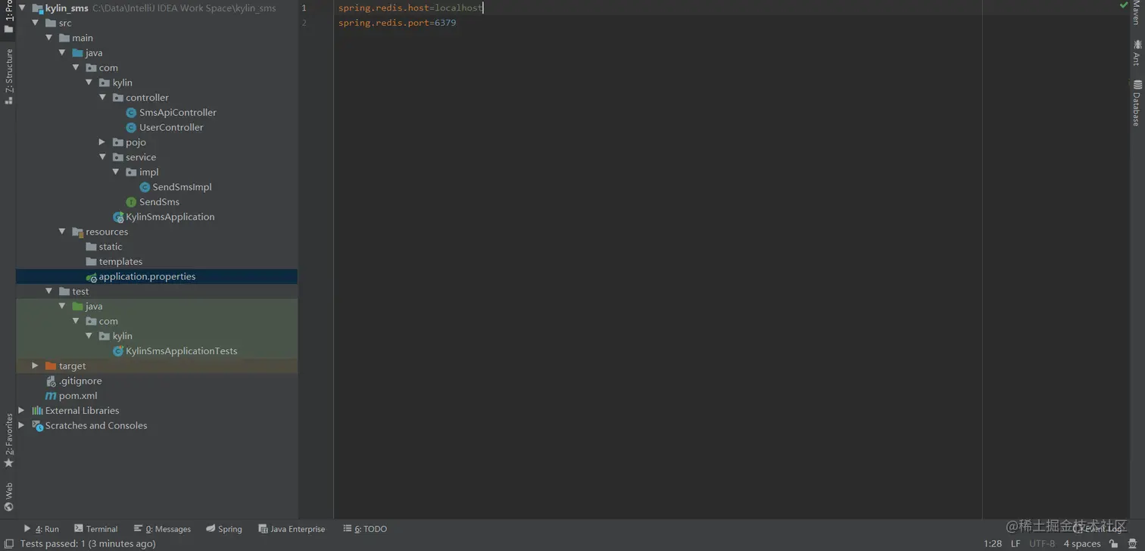Click the resources folder icon
This screenshot has height=551, width=1145.
coord(78,232)
